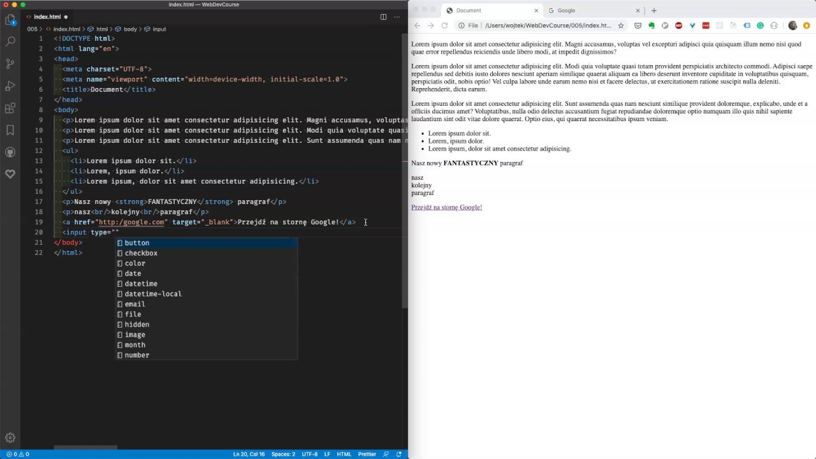Choose 'month' from autocomplete list
This screenshot has height=459, width=816.
[x=206, y=345]
